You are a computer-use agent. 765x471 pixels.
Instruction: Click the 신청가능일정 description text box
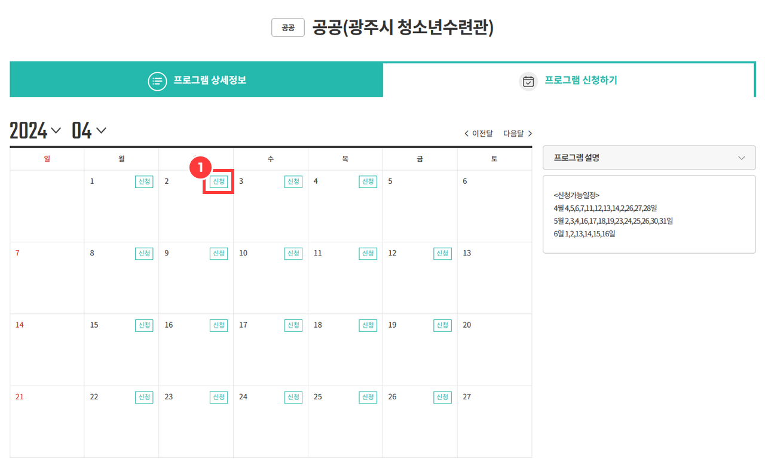point(649,214)
